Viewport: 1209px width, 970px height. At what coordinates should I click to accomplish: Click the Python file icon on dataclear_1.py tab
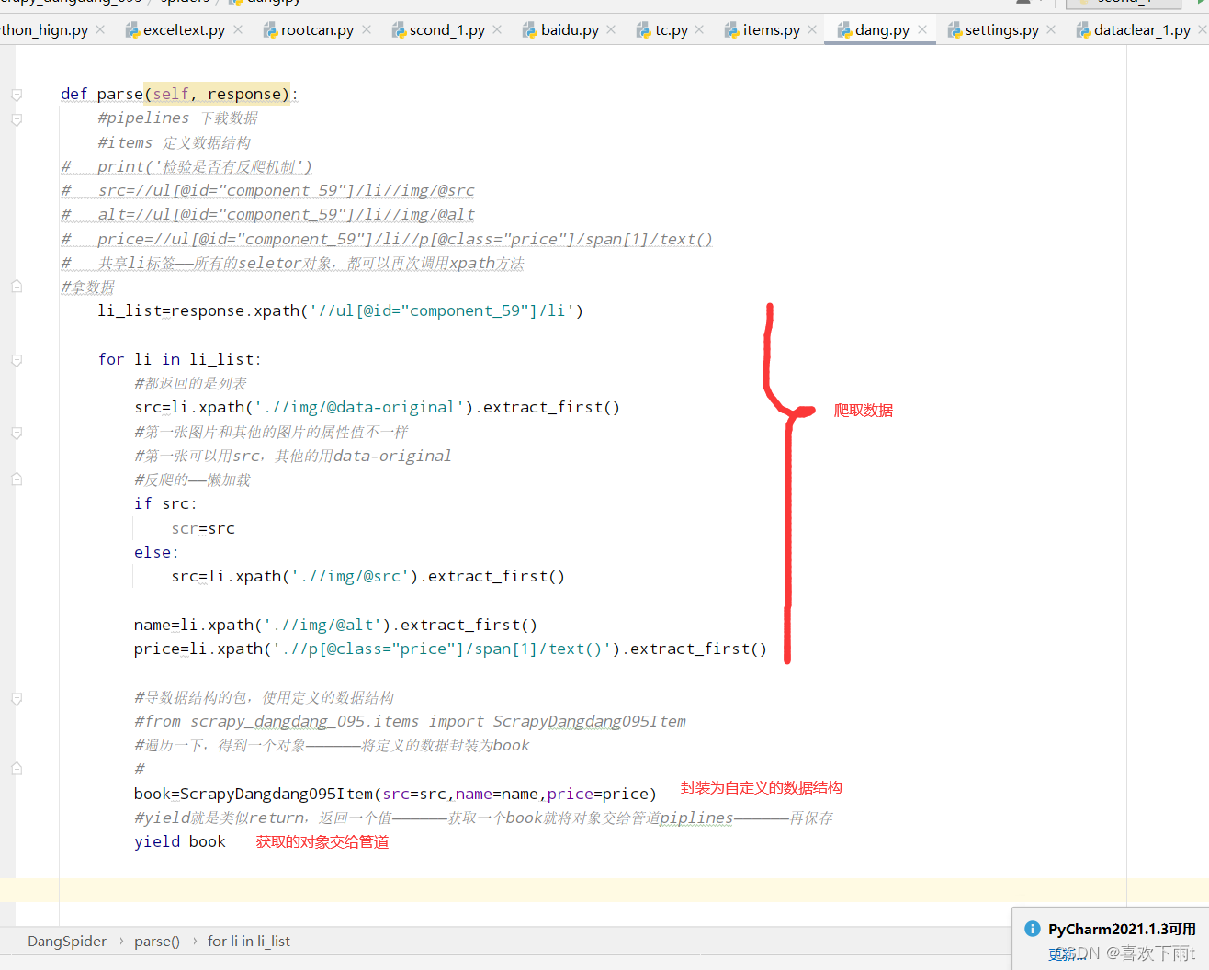[x=1083, y=30]
